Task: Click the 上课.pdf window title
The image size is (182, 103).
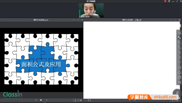Action: point(132,20)
